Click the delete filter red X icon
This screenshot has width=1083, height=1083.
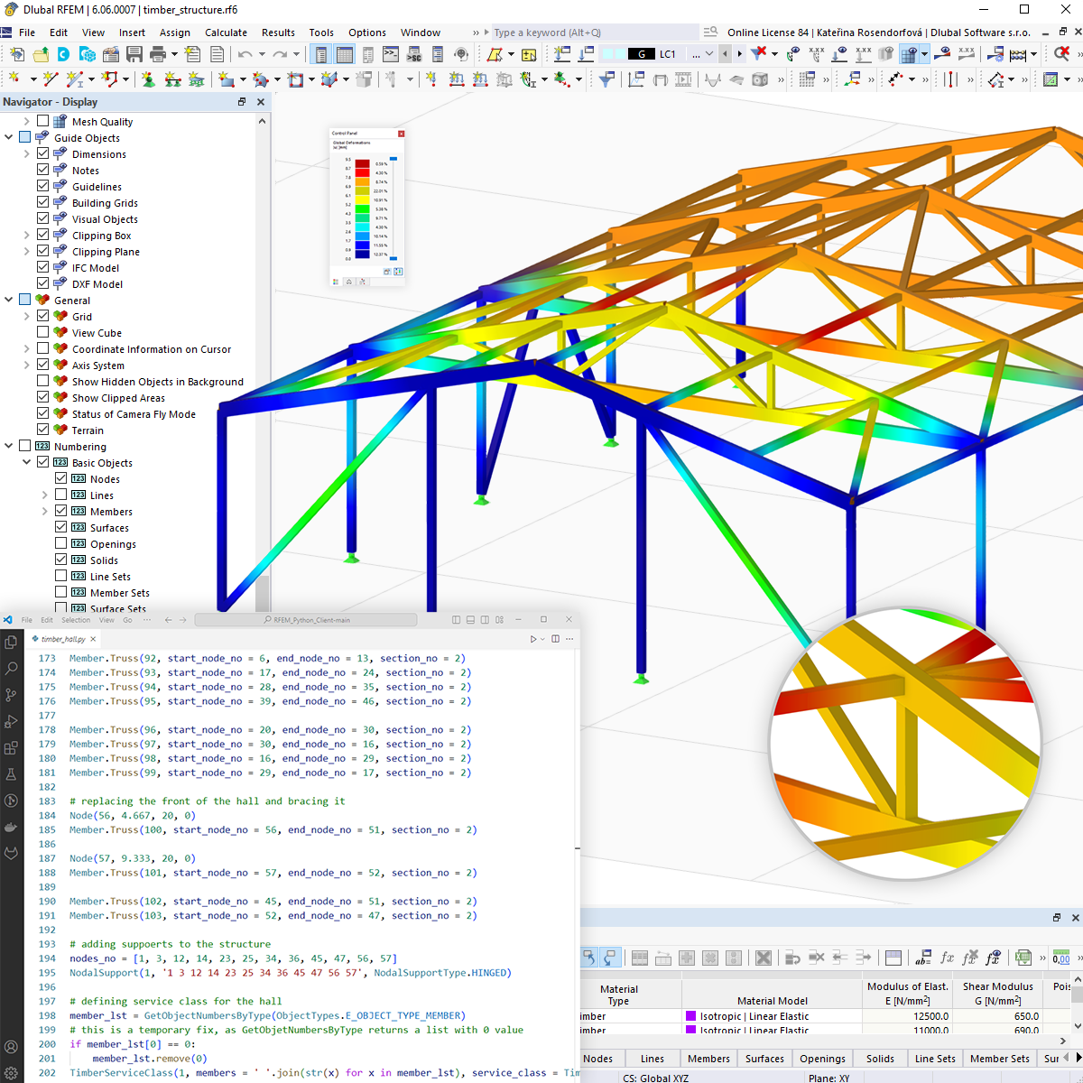click(x=760, y=54)
